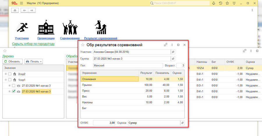Open the history clock icon

tap(221, 3)
